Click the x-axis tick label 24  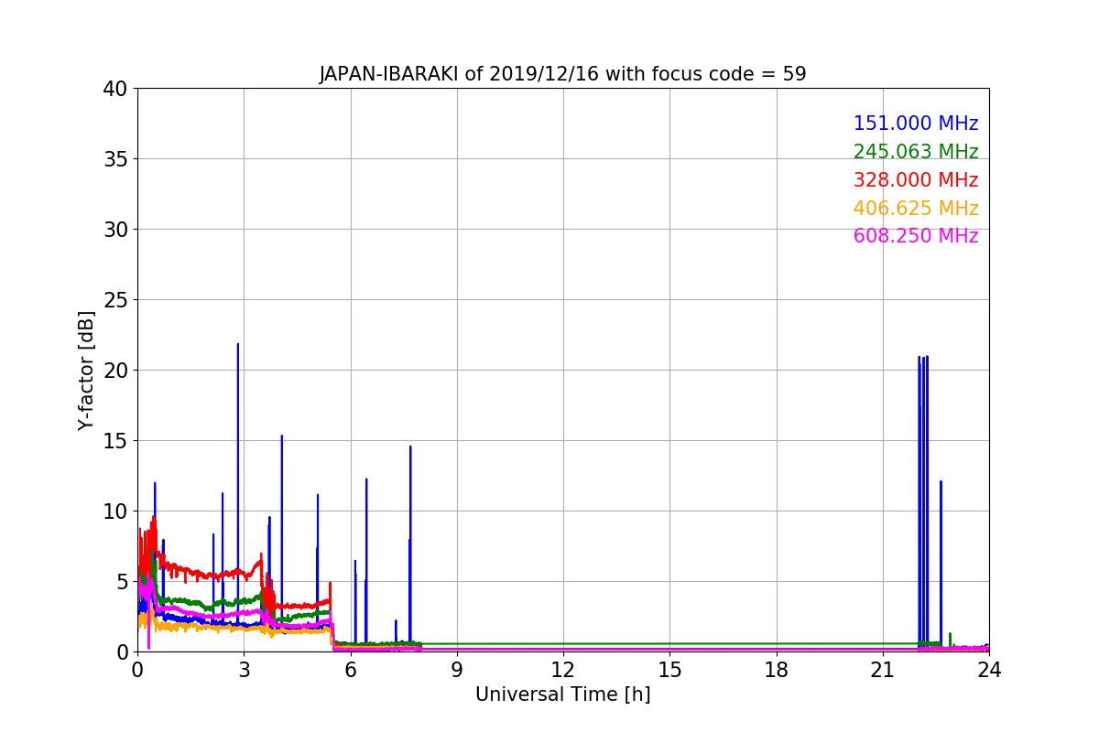989,670
